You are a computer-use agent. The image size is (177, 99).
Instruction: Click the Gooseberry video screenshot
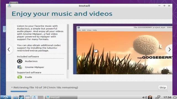(123, 49)
